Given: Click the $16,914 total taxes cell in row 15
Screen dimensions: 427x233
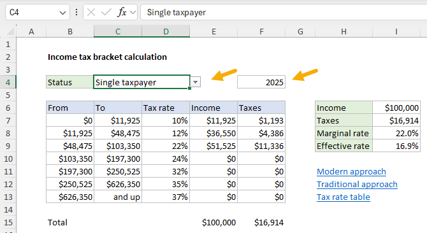Looking at the screenshot, I should [261, 222].
